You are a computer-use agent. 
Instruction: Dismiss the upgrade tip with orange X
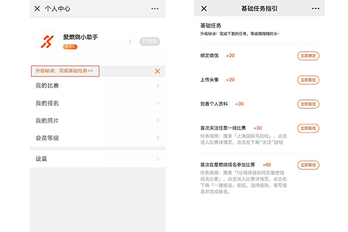157,72
